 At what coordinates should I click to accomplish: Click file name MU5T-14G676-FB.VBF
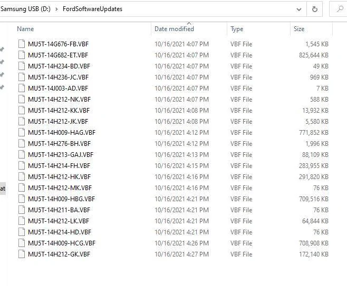click(x=58, y=44)
